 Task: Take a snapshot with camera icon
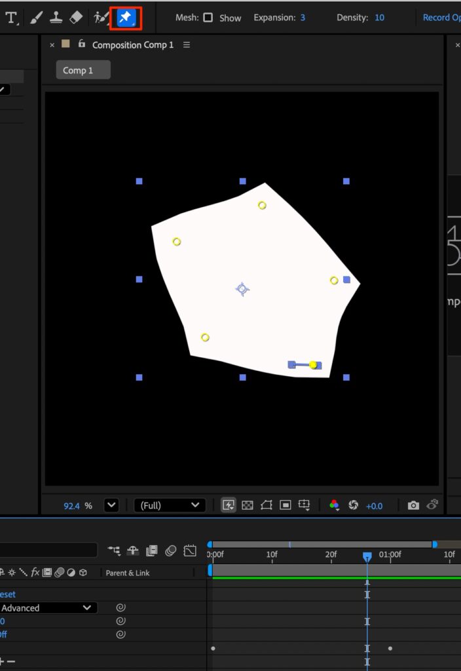413,505
